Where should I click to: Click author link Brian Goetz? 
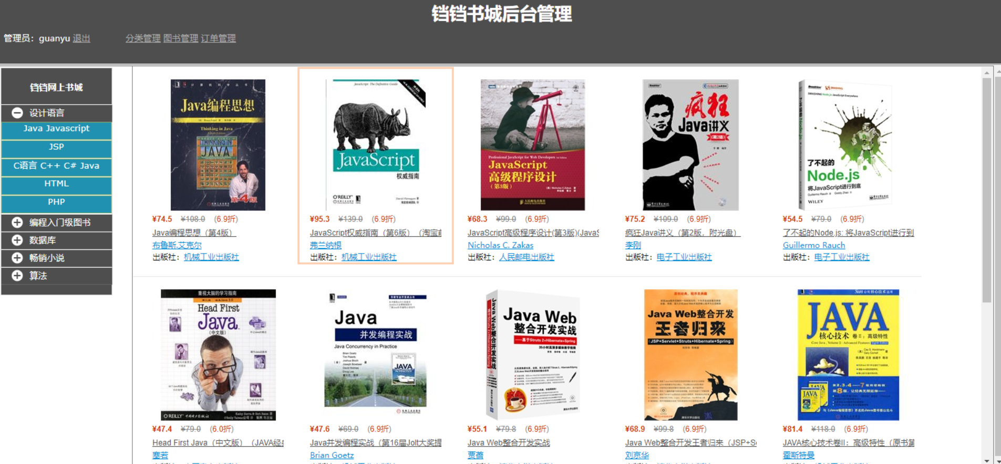point(332,455)
